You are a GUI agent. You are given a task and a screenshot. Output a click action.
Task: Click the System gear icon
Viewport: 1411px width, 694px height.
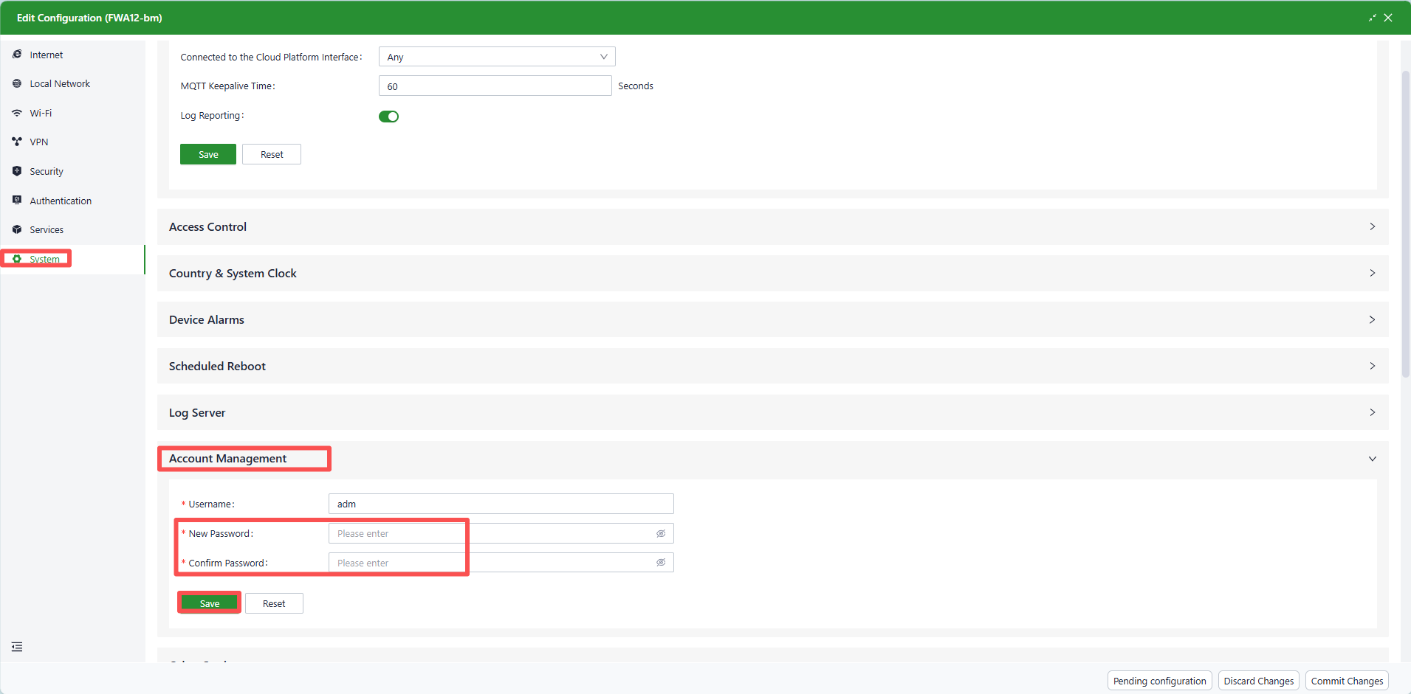tap(17, 259)
